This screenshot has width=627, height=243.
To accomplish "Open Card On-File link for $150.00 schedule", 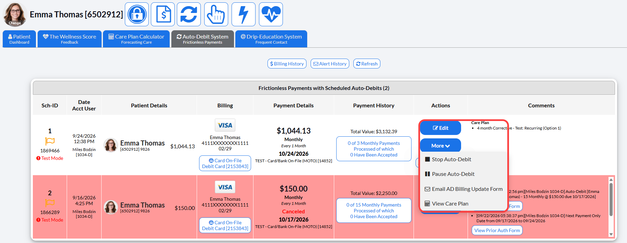I will pos(225,225).
